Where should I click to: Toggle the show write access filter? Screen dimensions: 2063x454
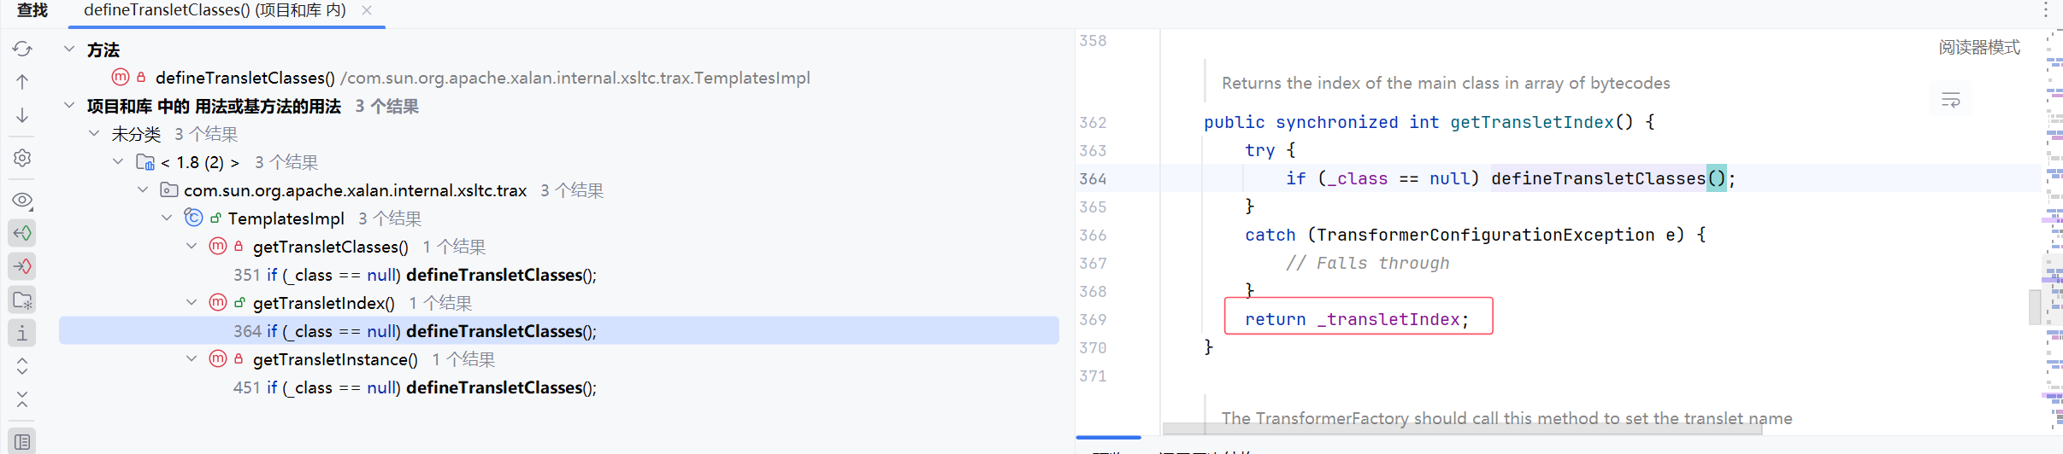[x=22, y=266]
